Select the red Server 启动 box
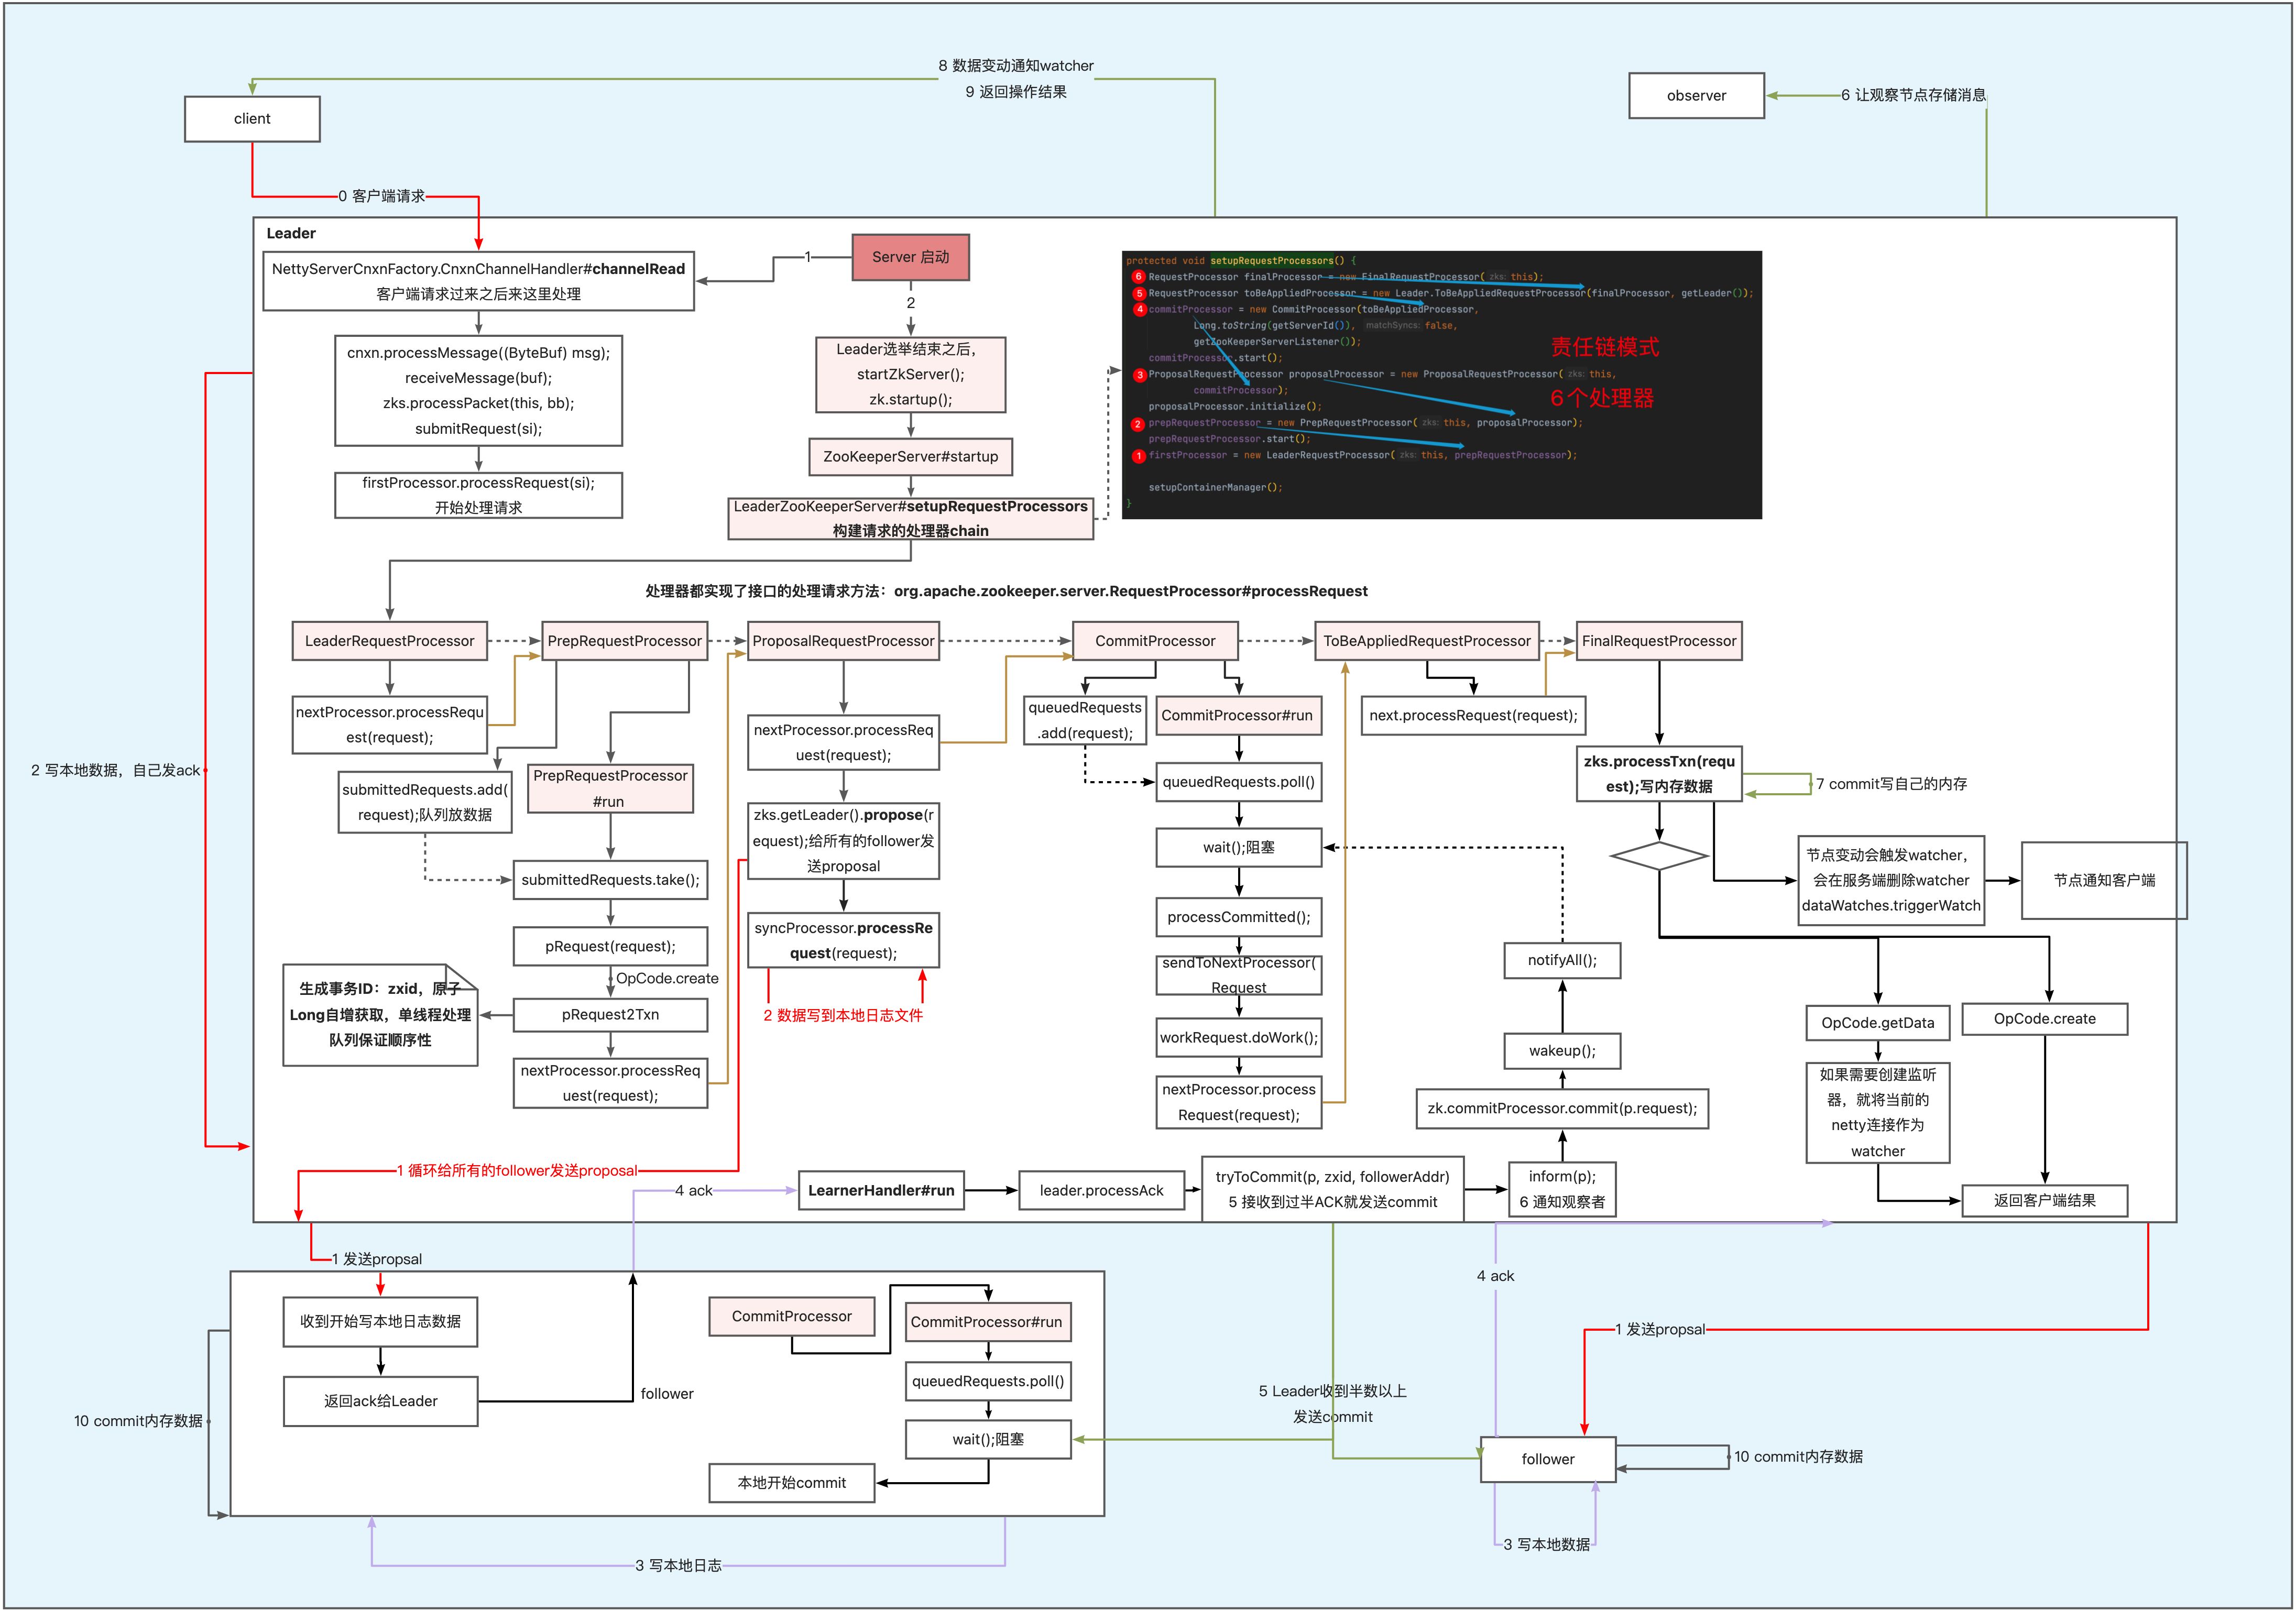Image resolution: width=2296 pixels, height=1611 pixels. (x=910, y=257)
